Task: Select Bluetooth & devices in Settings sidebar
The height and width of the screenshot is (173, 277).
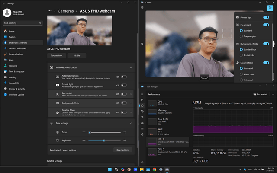Action: pos(23,42)
